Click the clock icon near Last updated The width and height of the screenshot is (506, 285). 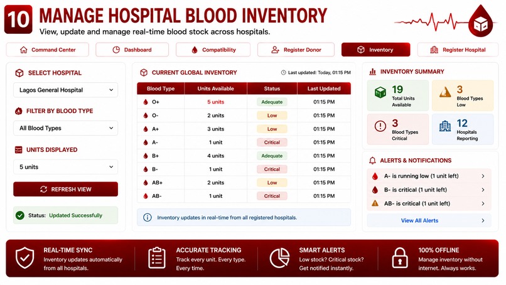[283, 73]
